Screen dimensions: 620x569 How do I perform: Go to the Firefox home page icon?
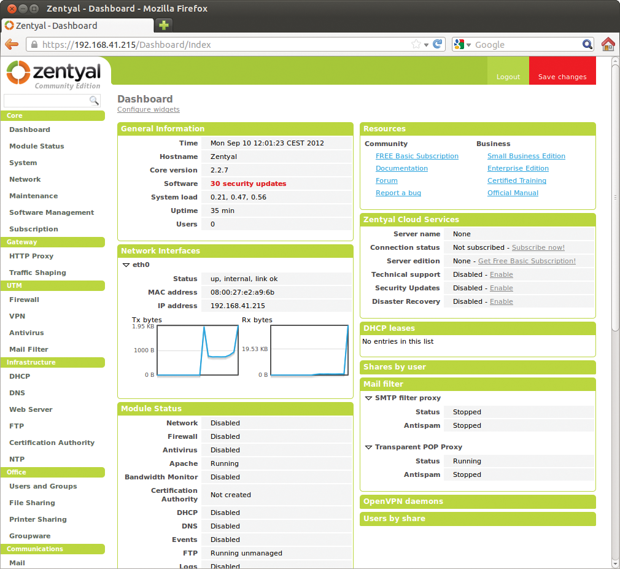[x=608, y=44]
